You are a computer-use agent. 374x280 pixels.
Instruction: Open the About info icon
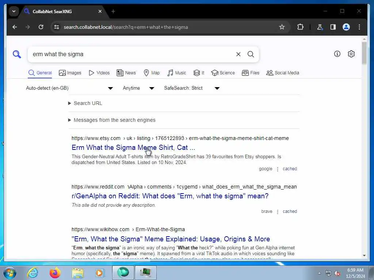337,54
